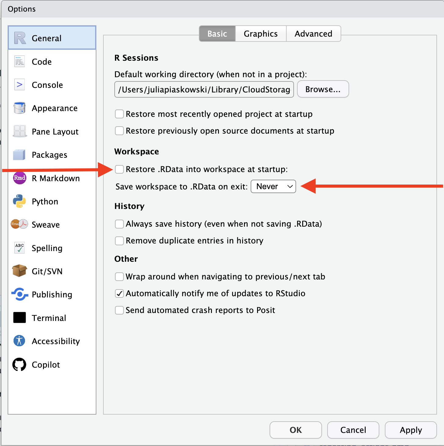Check Remove duplicate entries in history
The width and height of the screenshot is (444, 446).
pos(119,241)
